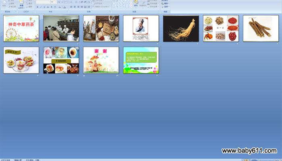Click the font color icon
Screen dimensions: 282x161
pos(64,7)
